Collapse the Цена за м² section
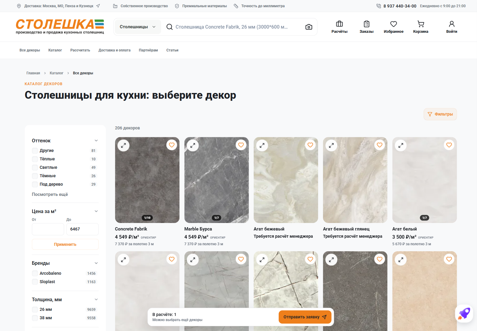 click(x=96, y=211)
